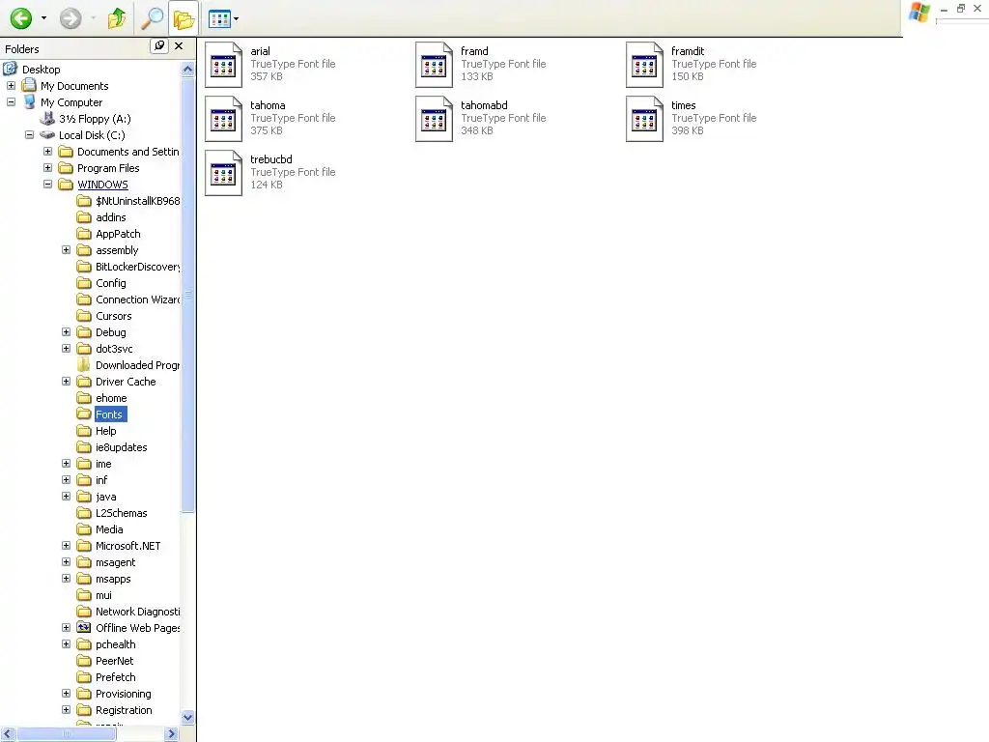Click the Offline Web Pages sync icon

(84, 627)
